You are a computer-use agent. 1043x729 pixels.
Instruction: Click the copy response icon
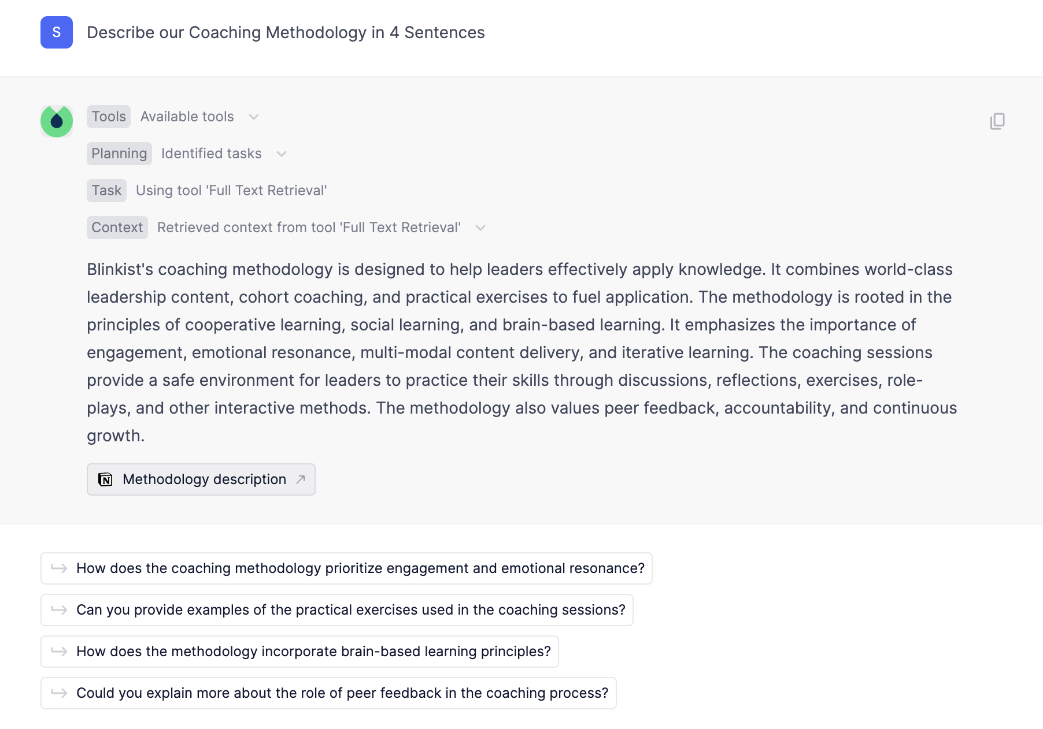tap(997, 121)
